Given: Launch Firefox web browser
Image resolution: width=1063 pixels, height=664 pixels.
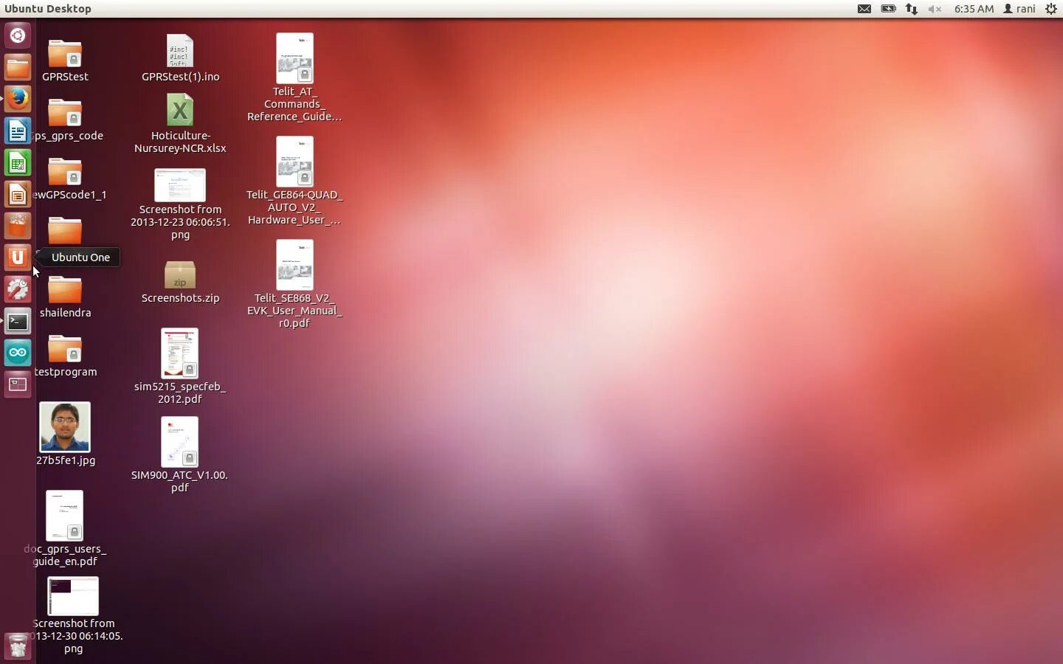Looking at the screenshot, I should tap(18, 99).
